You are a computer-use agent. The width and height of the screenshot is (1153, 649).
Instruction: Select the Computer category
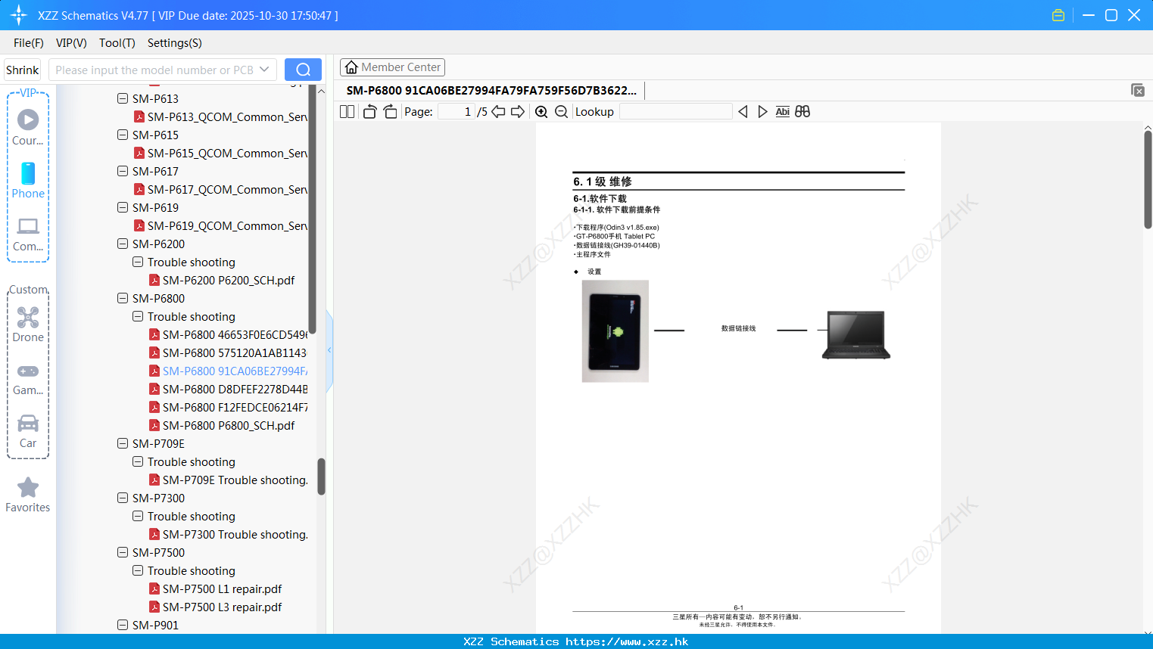(28, 233)
